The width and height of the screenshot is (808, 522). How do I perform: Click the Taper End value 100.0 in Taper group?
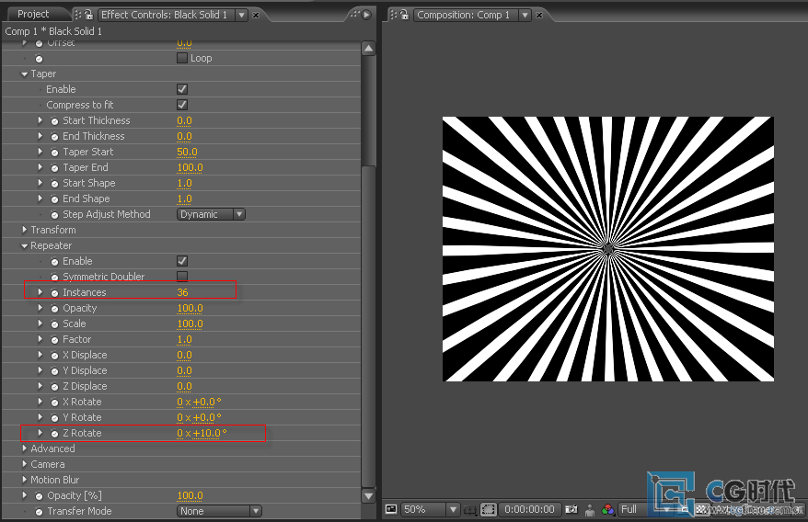coord(190,167)
